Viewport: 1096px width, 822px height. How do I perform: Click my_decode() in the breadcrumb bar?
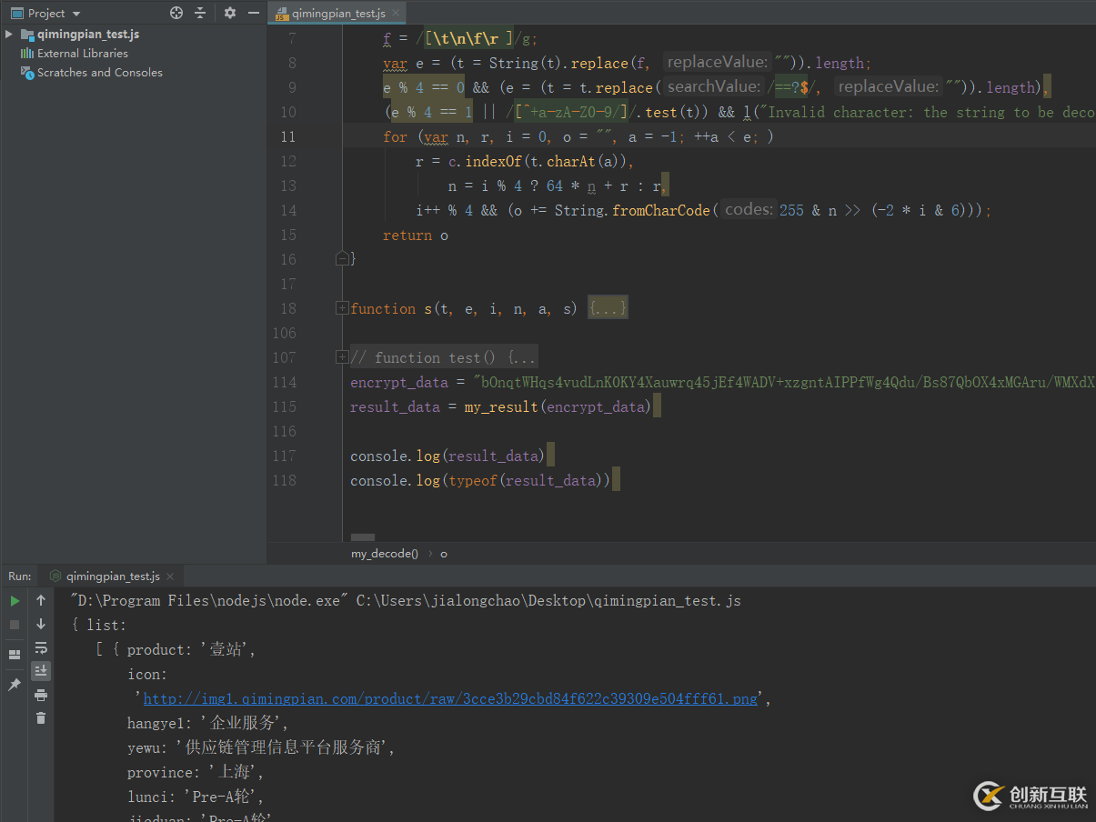click(x=384, y=553)
